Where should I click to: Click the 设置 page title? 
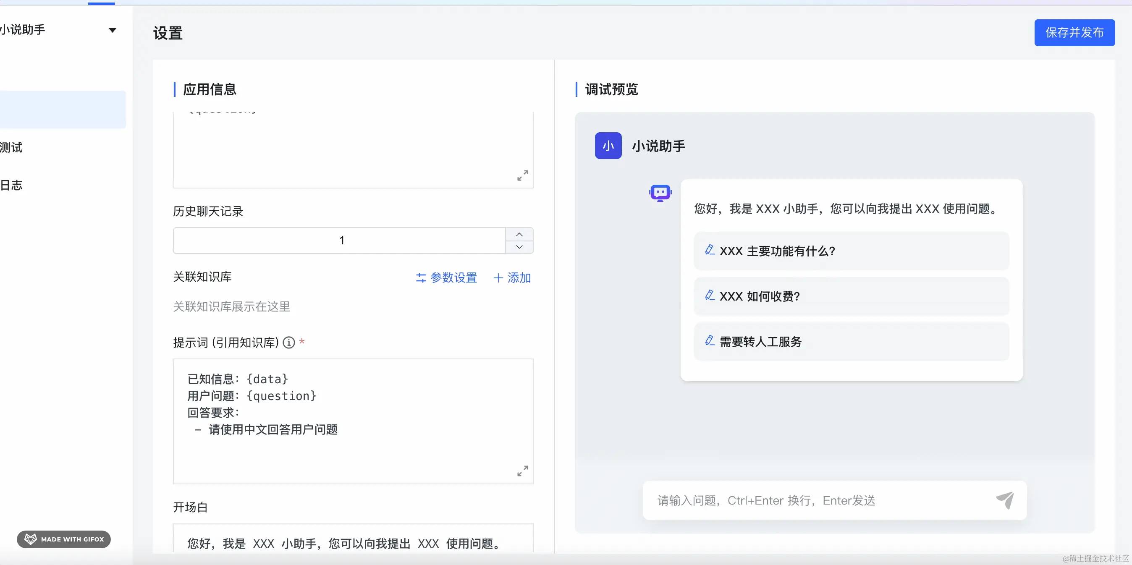(x=168, y=33)
